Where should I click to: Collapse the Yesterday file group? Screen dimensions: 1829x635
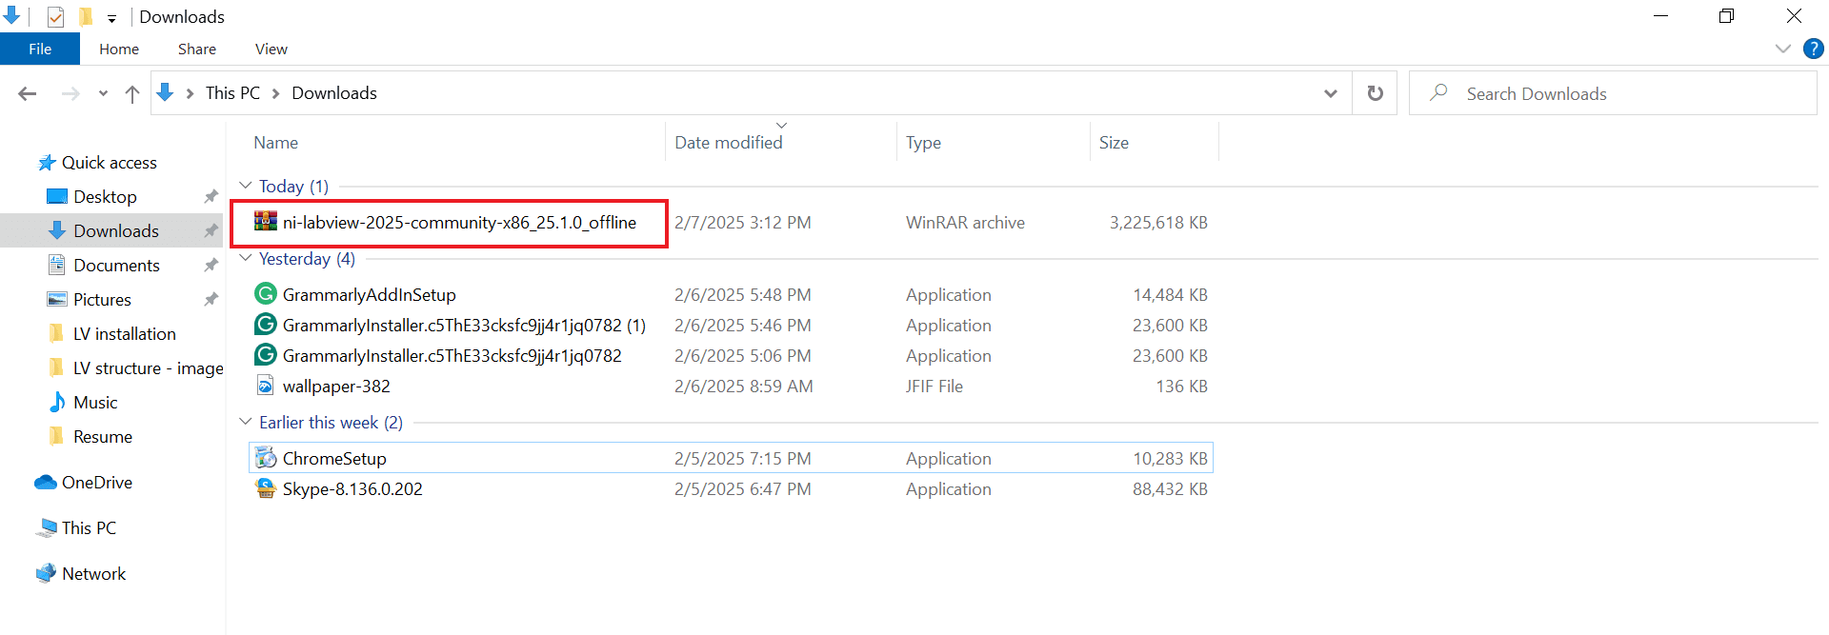point(246,258)
